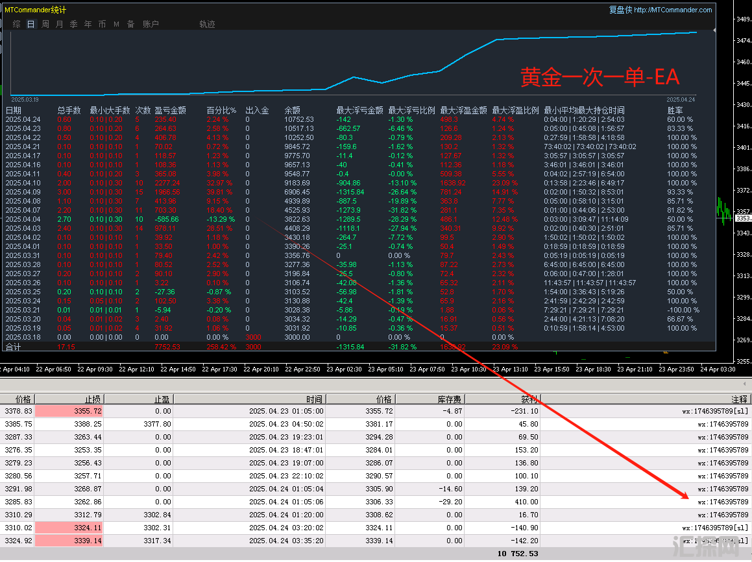Switch to the 综 summary tab

[x=17, y=24]
